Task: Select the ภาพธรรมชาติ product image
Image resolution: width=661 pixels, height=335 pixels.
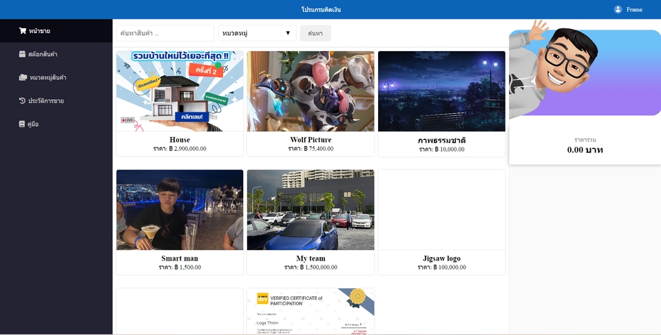Action: [441, 91]
